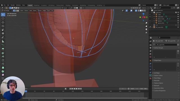Hide Cube.001 with its eye icon

(178, 17)
